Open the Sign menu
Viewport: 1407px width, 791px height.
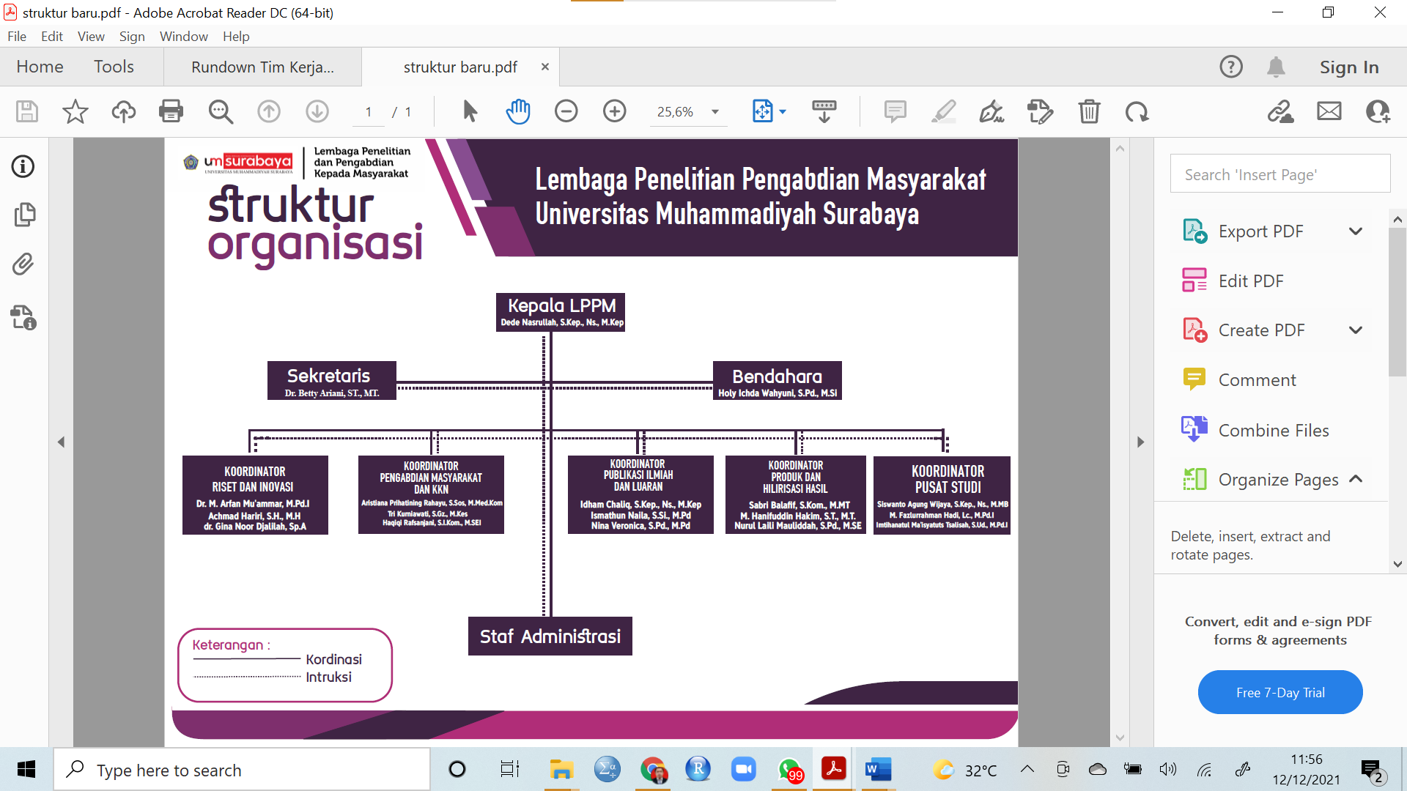132,36
